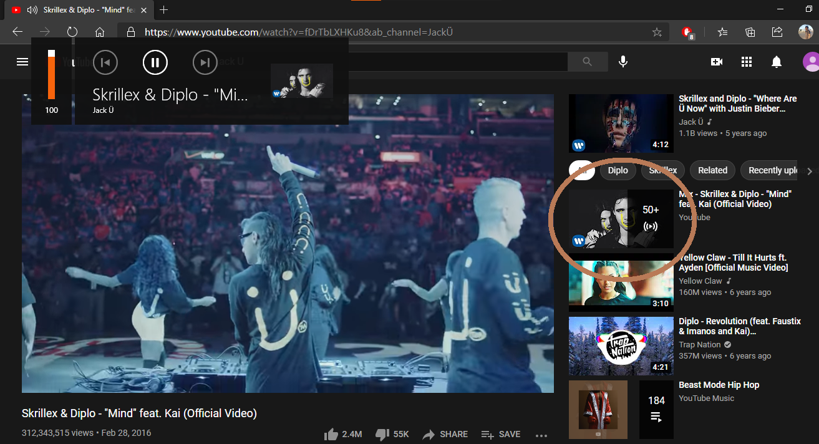The image size is (819, 444).
Task: Open the YouTube hamburger guide menu
Action: [x=22, y=61]
